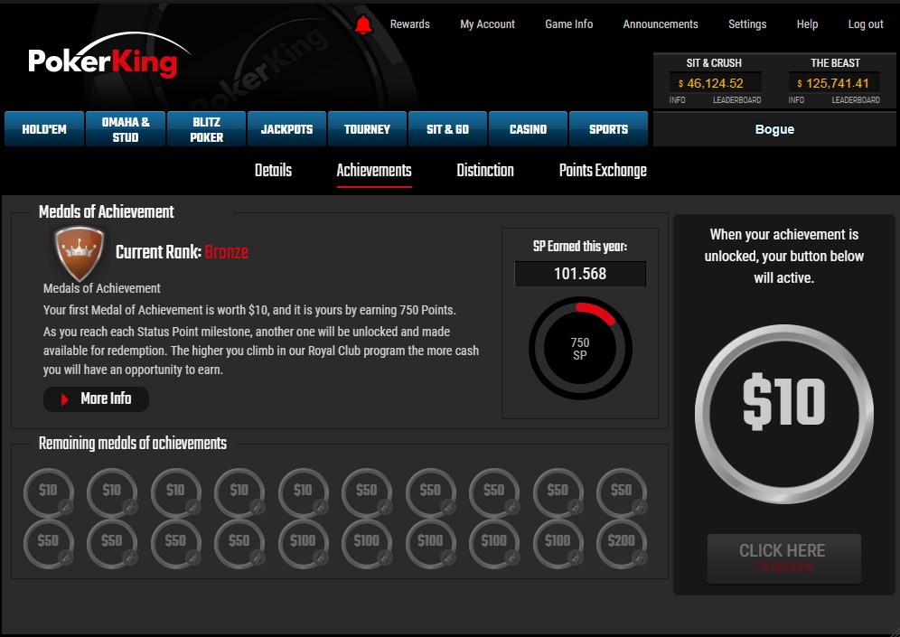Open SIT & CRUSH INFO details
The width and height of the screenshot is (900, 637).
click(676, 99)
